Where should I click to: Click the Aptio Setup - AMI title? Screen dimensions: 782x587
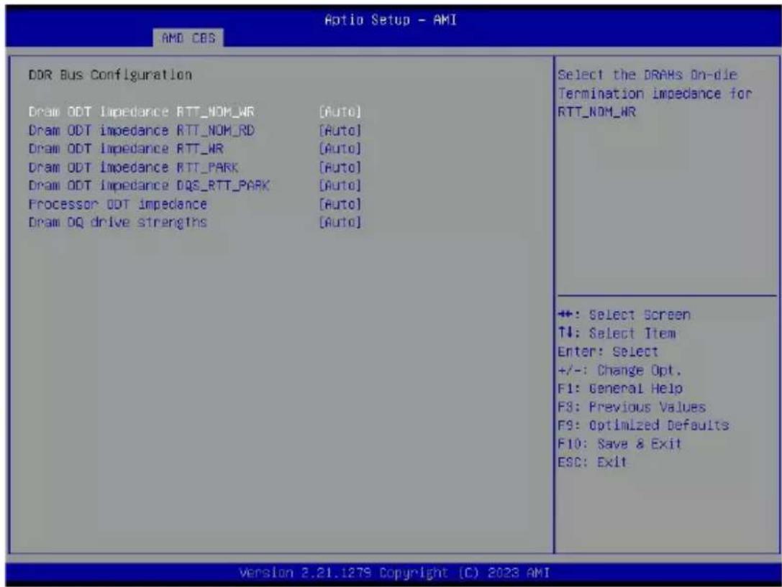(391, 20)
